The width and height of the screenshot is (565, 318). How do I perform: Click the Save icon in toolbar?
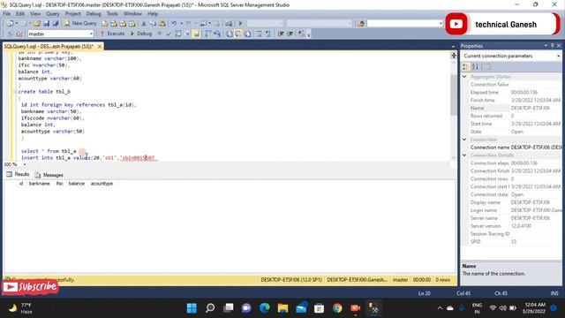click(x=46, y=24)
